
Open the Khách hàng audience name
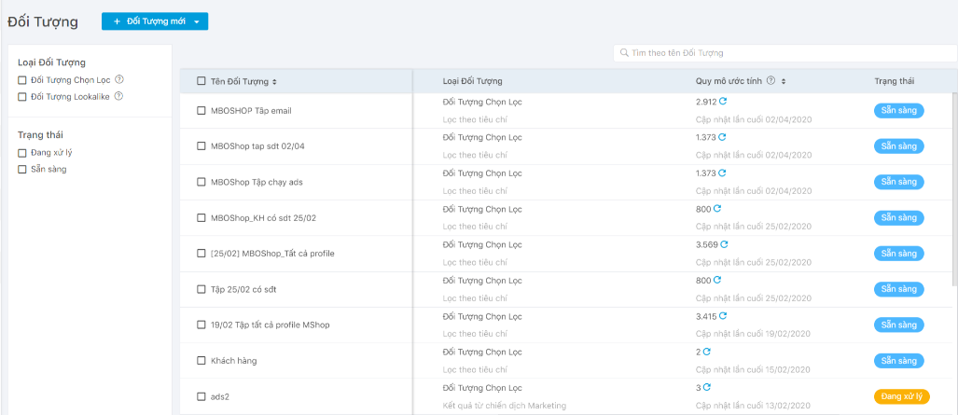[233, 361]
